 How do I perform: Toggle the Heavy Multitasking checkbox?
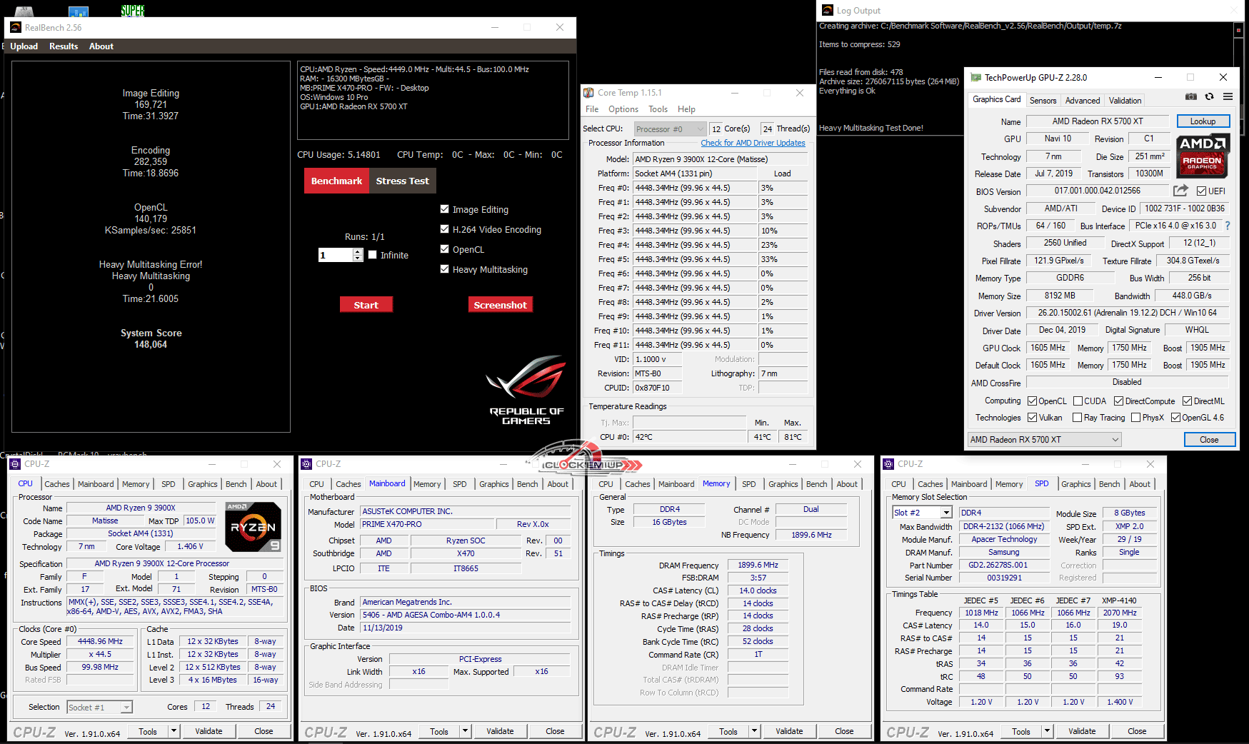click(x=445, y=269)
